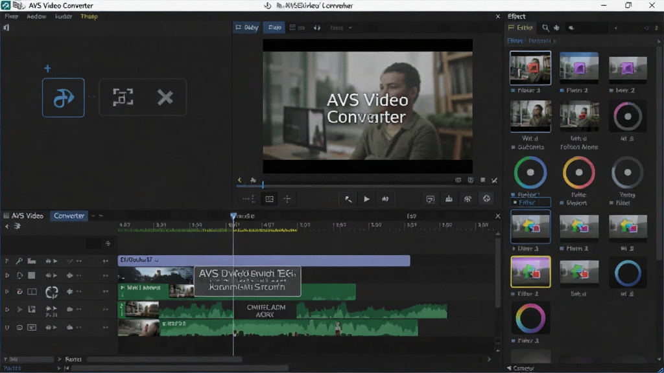
Task: Click the monitor caption icon in preview controls
Action: [431, 199]
